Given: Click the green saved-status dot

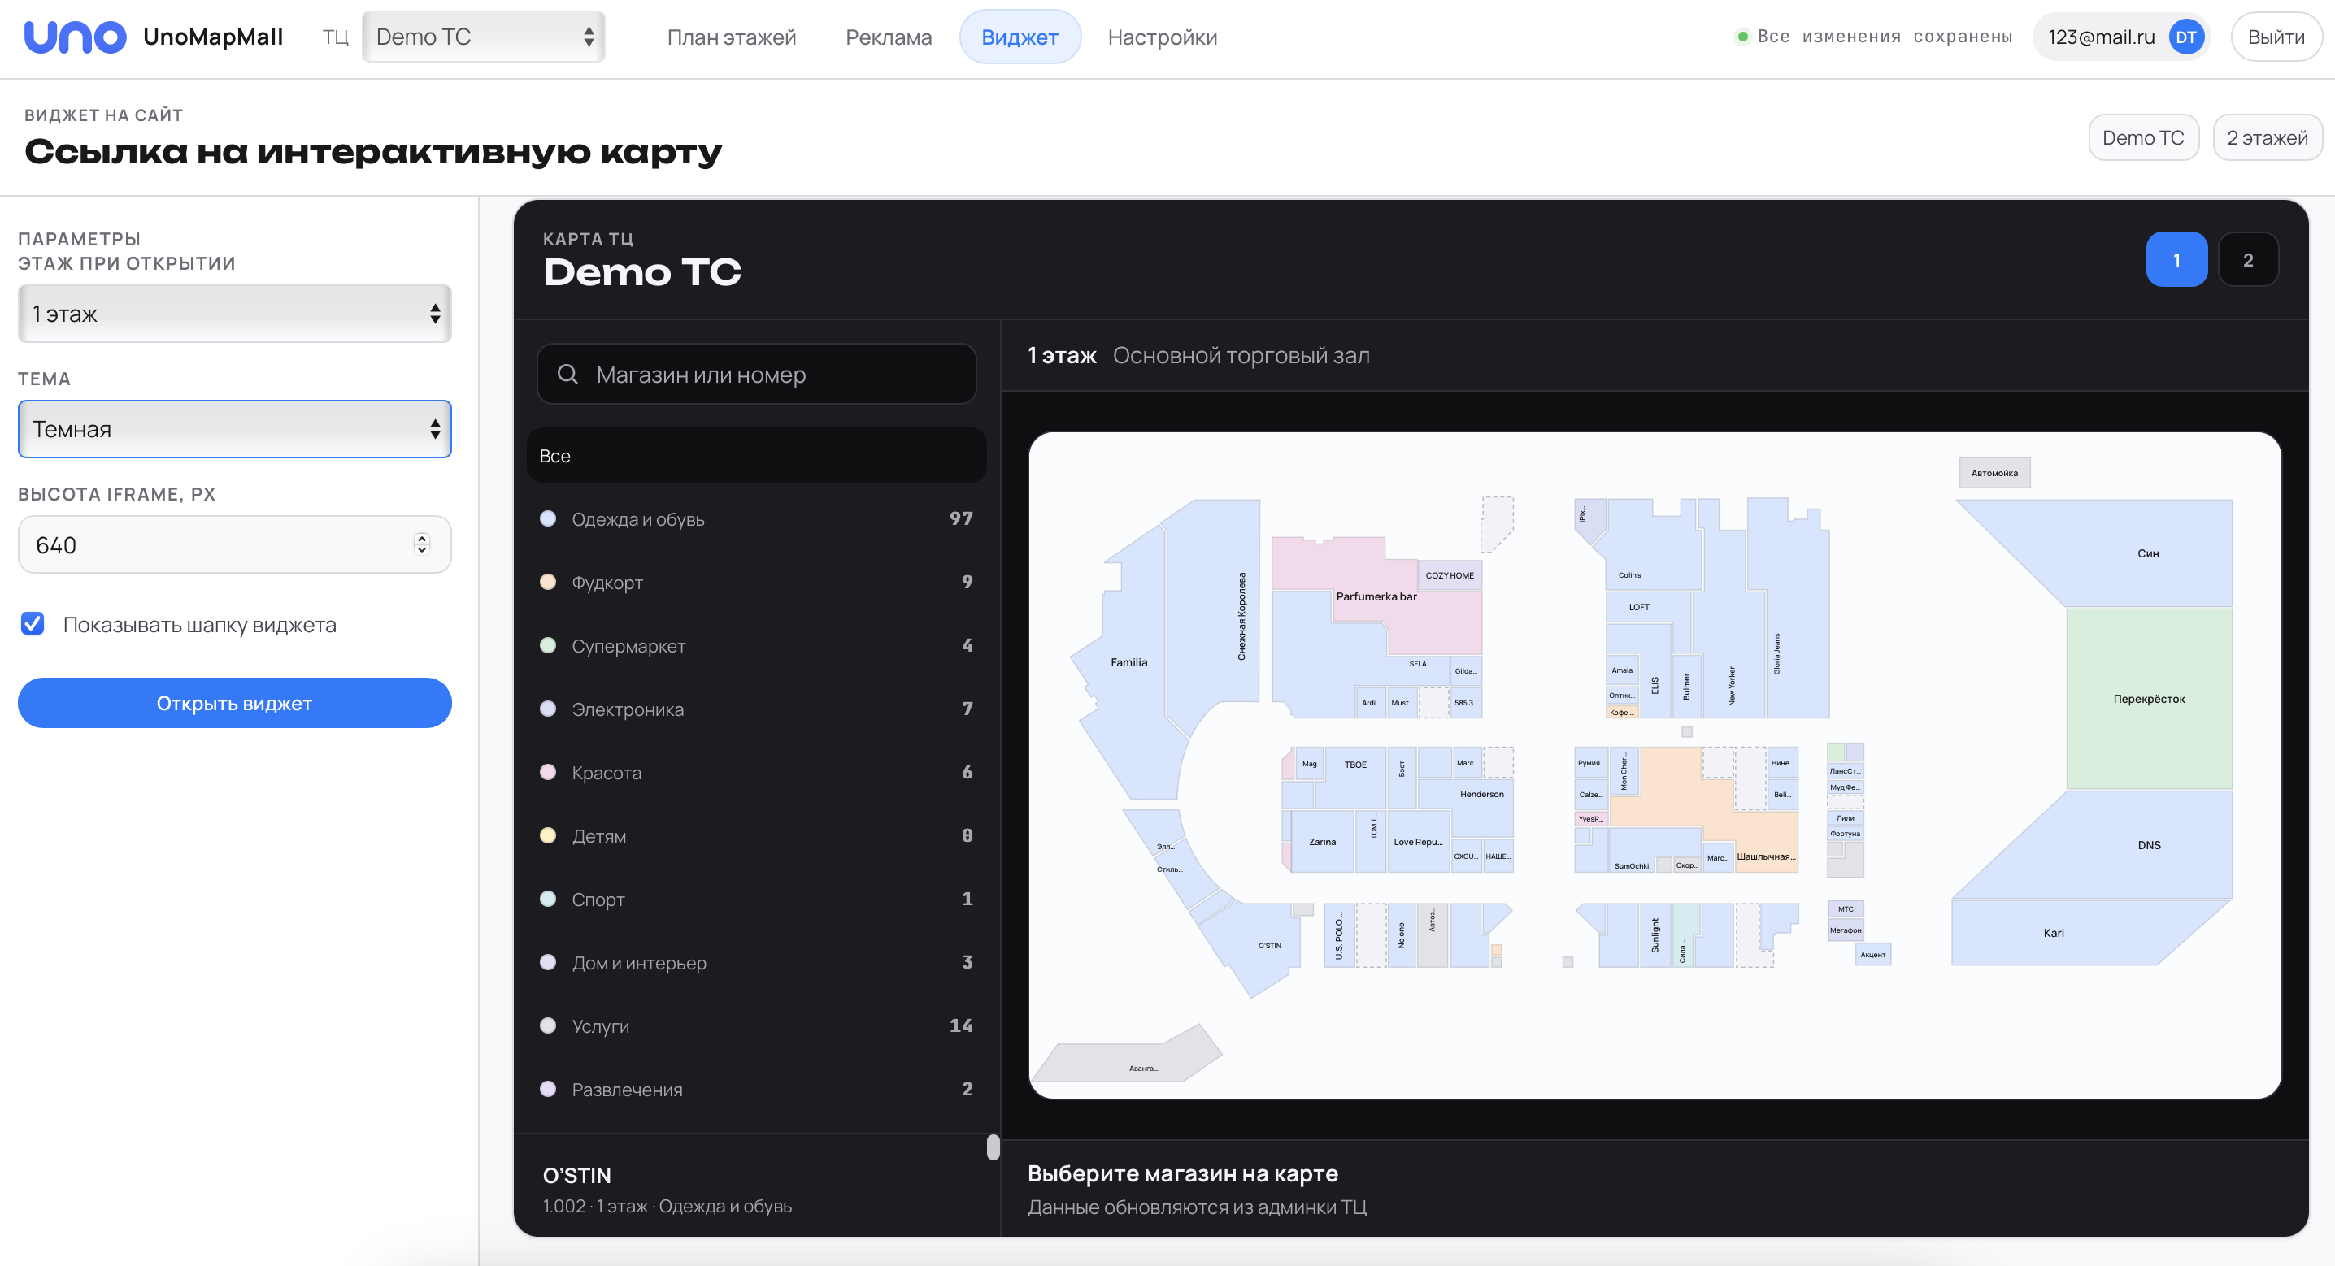Looking at the screenshot, I should 1742,37.
